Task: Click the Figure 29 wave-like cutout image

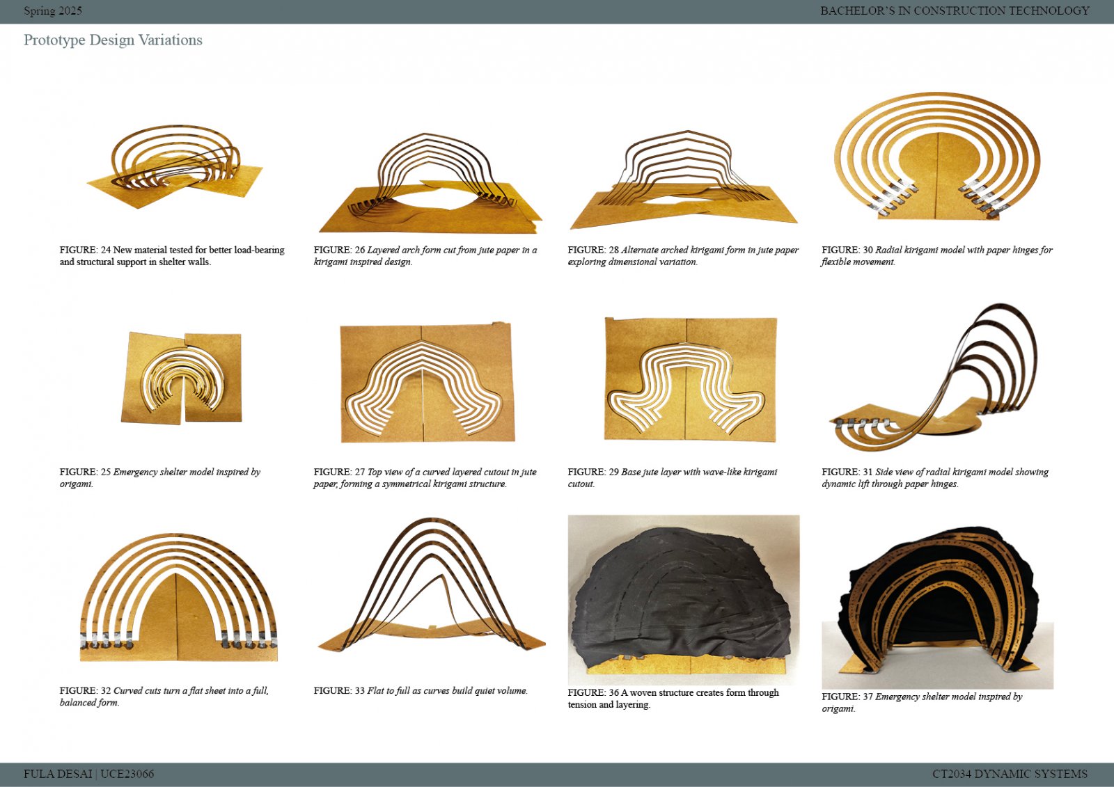Action: (x=690, y=379)
